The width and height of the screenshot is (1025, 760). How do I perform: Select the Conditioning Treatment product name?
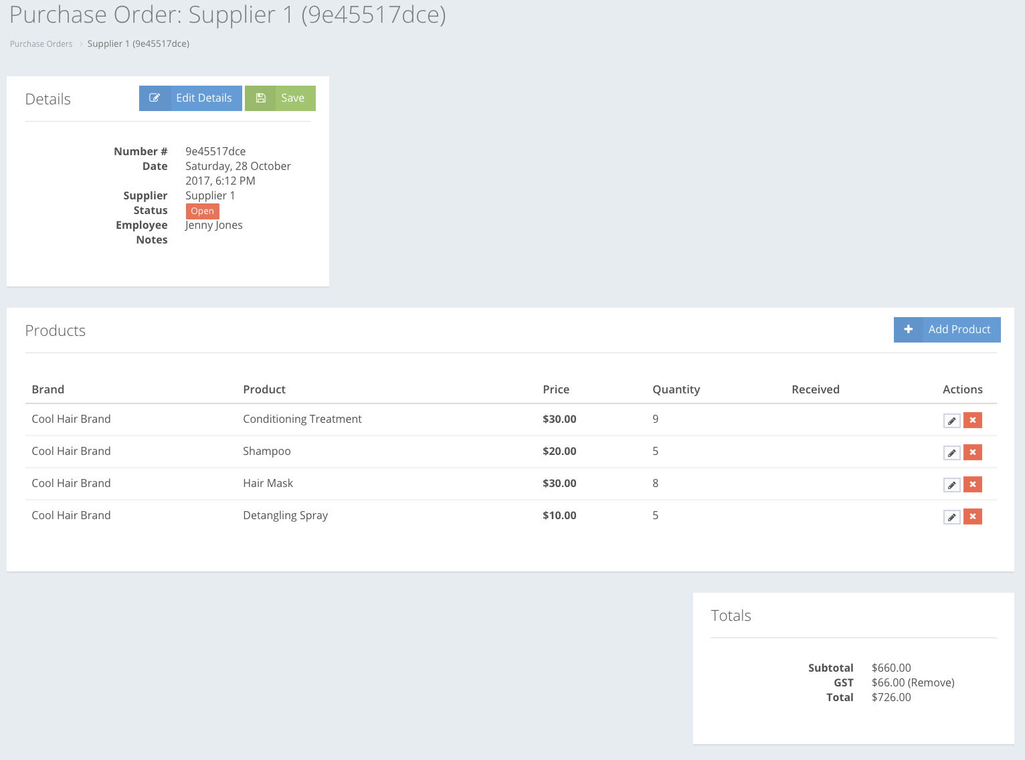302,419
